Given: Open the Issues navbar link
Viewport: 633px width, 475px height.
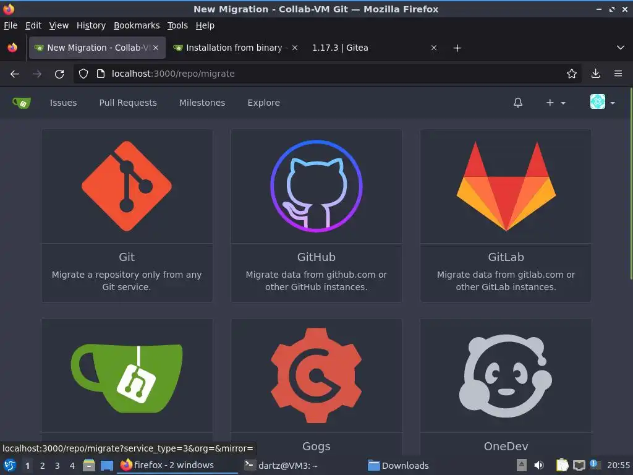Looking at the screenshot, I should click(64, 103).
